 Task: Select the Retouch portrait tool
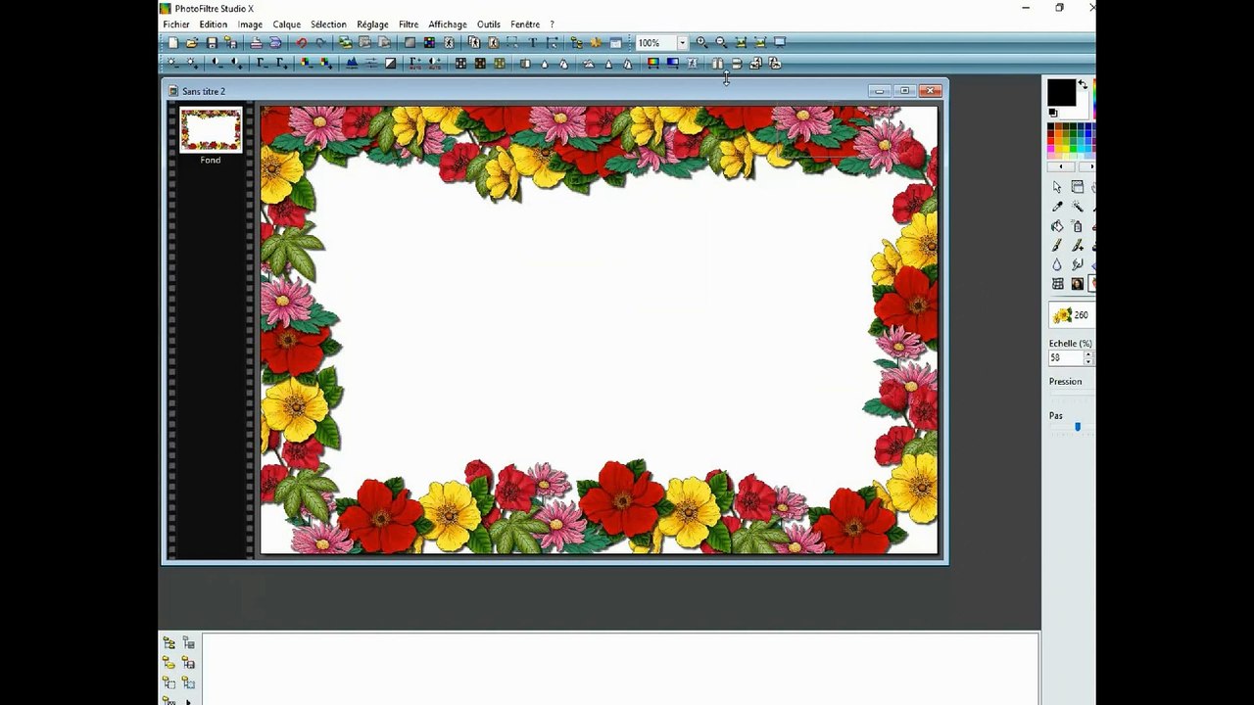1077,284
